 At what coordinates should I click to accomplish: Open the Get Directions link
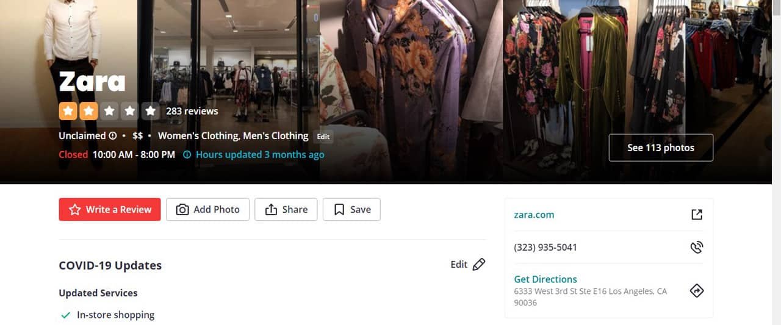(x=545, y=279)
